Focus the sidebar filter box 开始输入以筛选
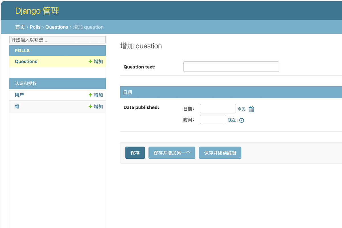Viewport: 342px width, 228px height. click(x=57, y=40)
